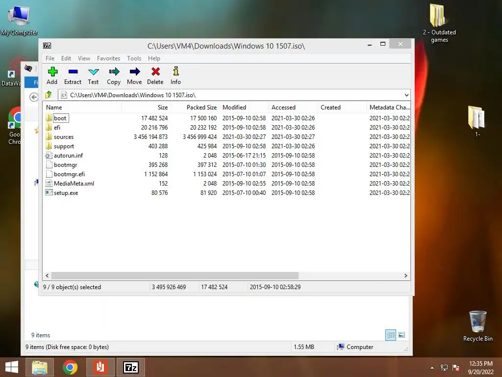Open the View menu
Image resolution: width=502 pixels, height=377 pixels.
(x=84, y=58)
